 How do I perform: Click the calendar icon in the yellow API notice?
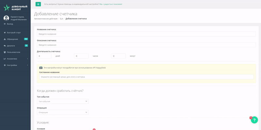point(41,68)
